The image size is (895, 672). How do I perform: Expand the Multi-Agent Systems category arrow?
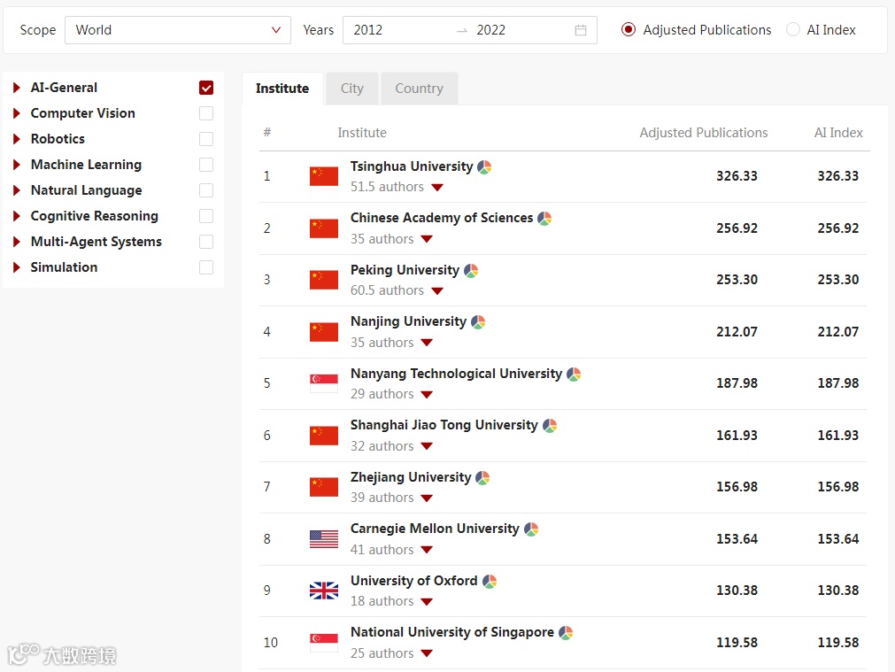[x=17, y=242]
